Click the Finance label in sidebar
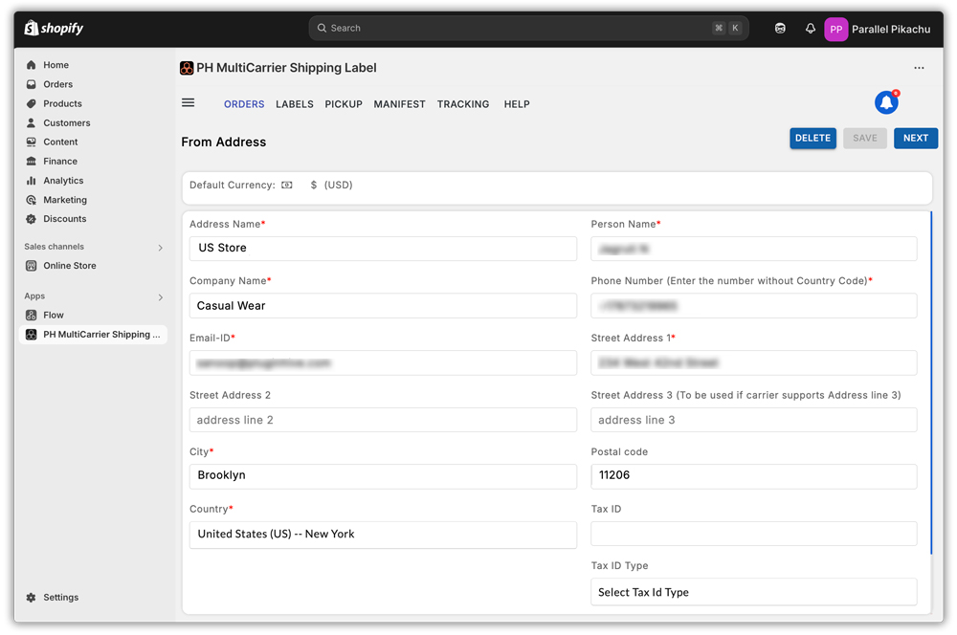The height and width of the screenshot is (635, 957). pos(60,161)
